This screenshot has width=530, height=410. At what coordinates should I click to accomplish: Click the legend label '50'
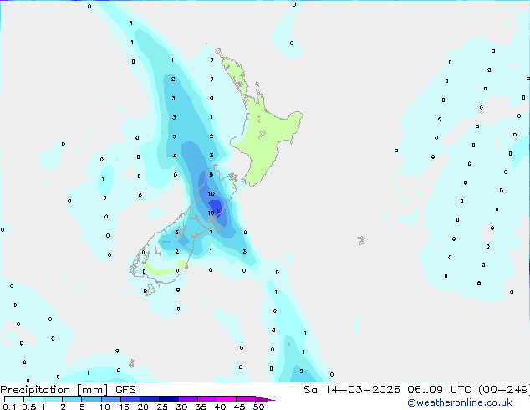[258, 407]
